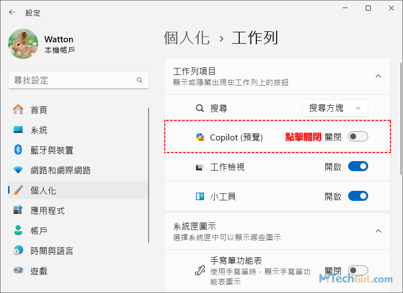Open the 搜尋方塊 dropdown
Viewport: 403px width, 293px height.
[335, 108]
